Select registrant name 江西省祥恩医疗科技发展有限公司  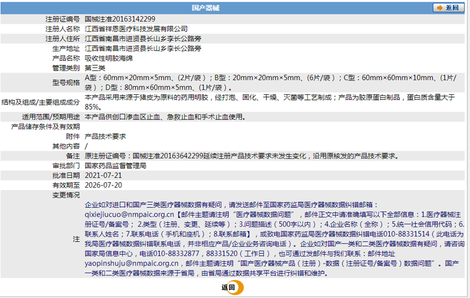coord(136,29)
